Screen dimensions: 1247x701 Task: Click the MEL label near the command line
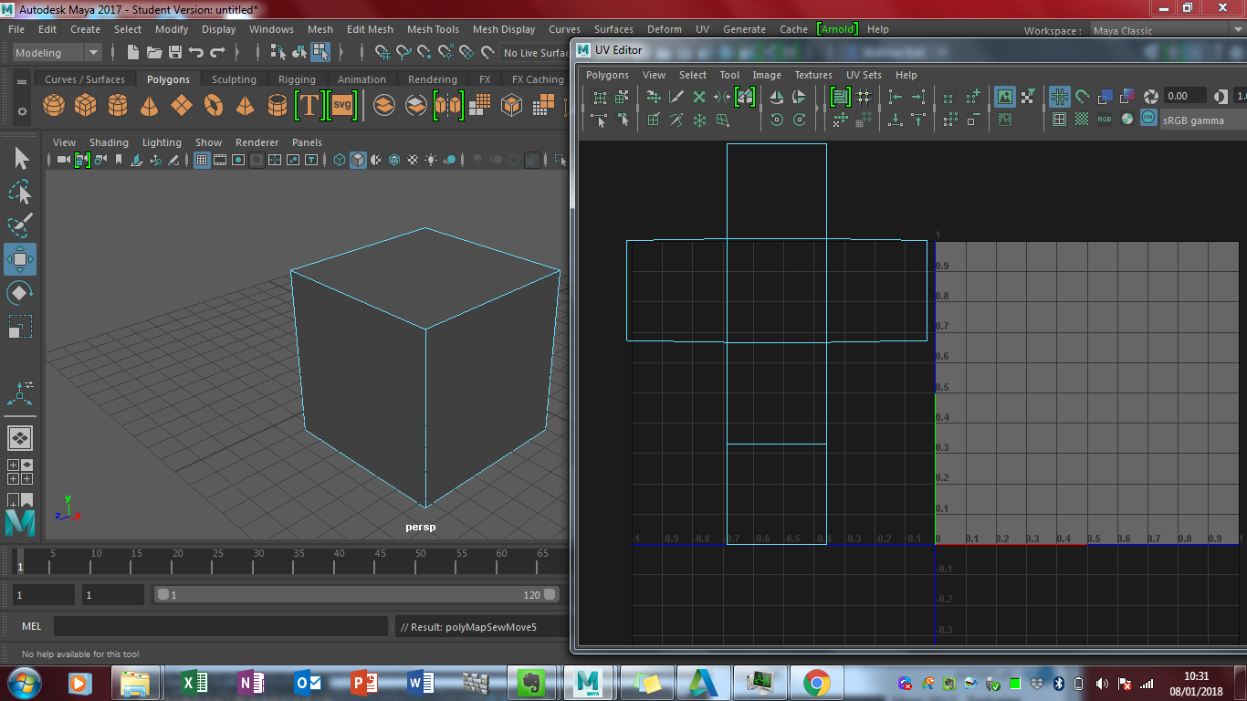[x=32, y=626]
